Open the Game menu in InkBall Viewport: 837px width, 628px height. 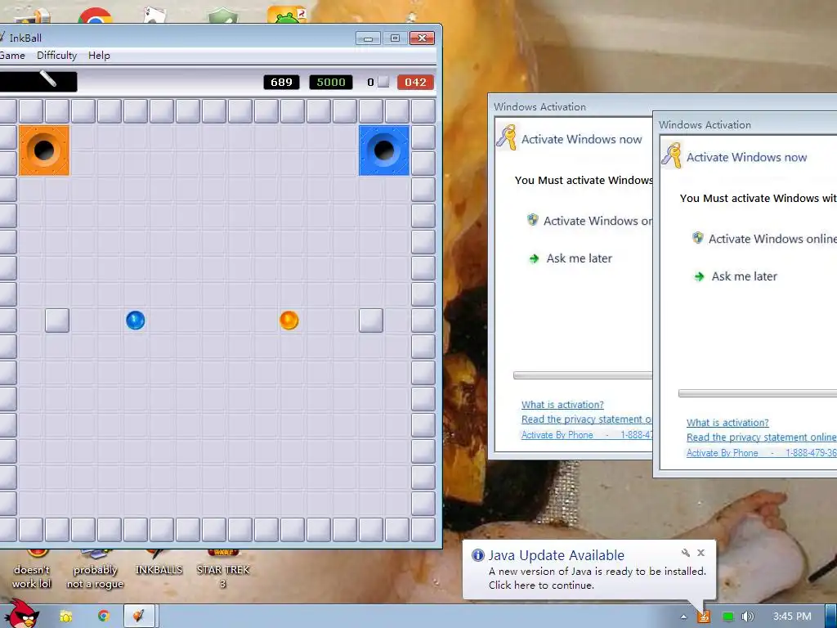coord(11,55)
